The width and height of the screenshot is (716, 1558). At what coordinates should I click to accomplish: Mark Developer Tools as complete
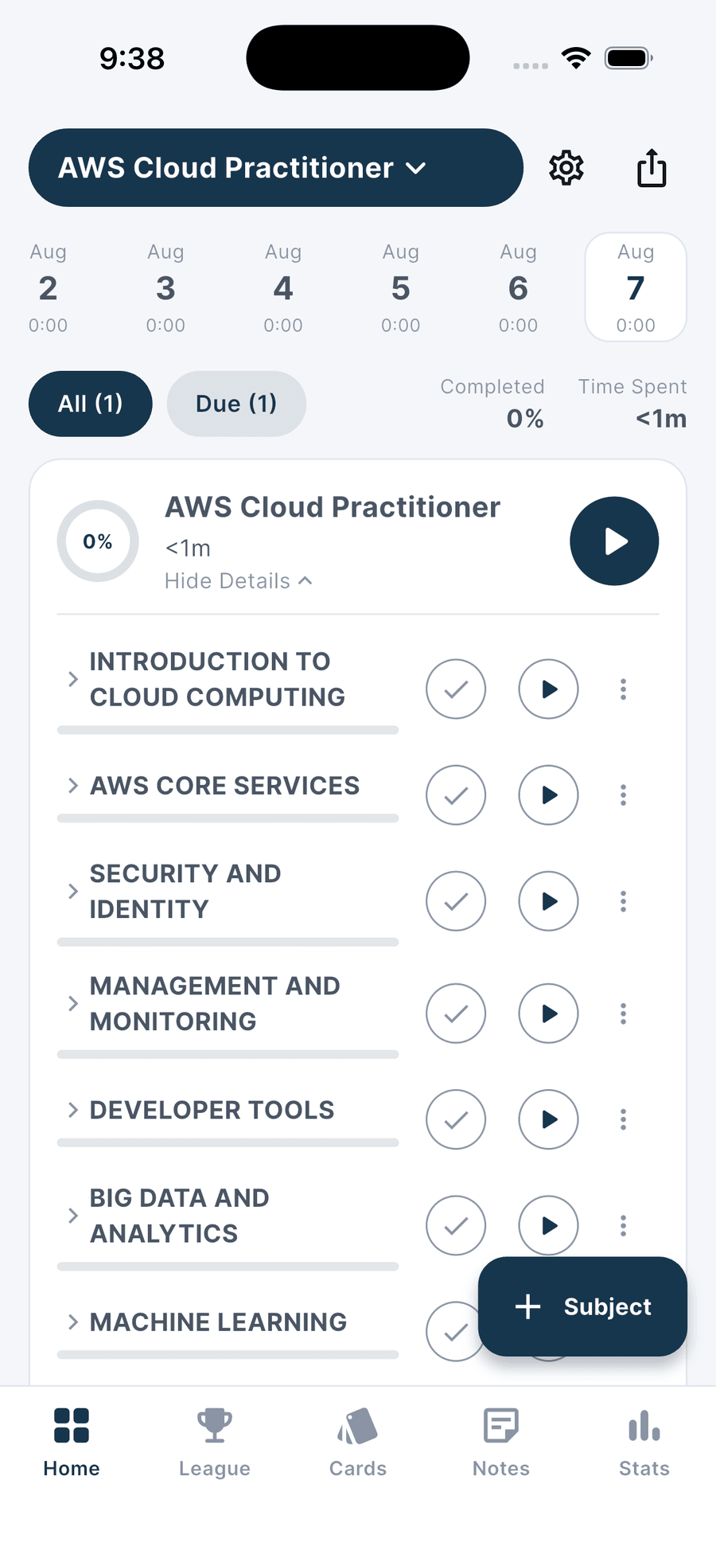coord(456,1119)
